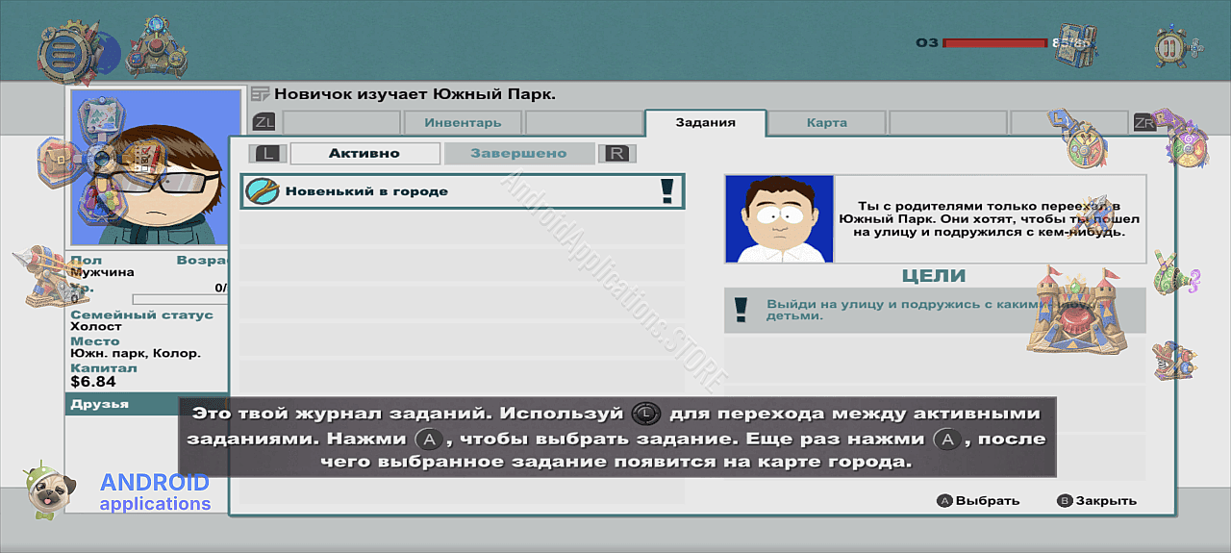
Task: Tap the R shield overlay button
Action: [x=1181, y=138]
